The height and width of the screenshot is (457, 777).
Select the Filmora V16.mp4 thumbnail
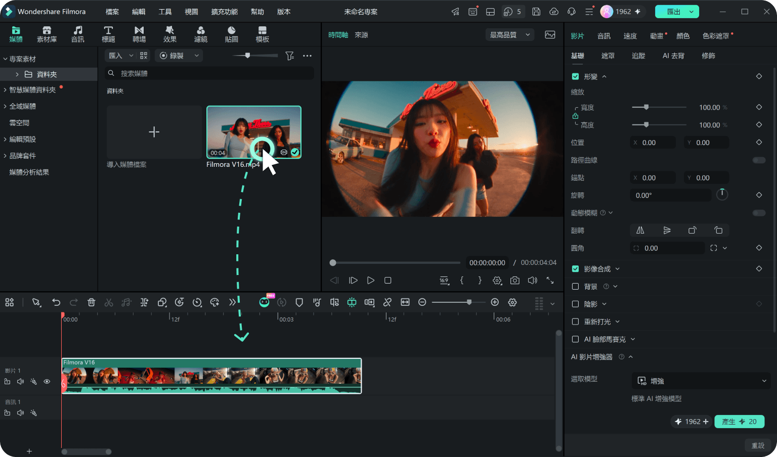coord(254,132)
